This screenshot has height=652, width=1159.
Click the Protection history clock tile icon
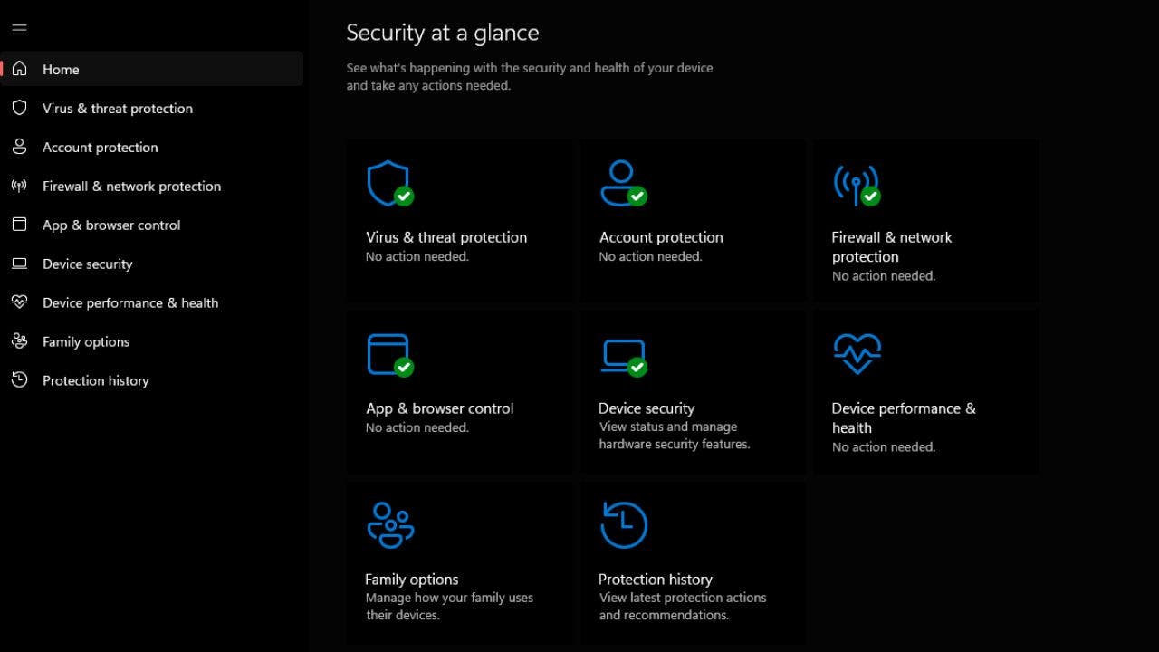[624, 525]
